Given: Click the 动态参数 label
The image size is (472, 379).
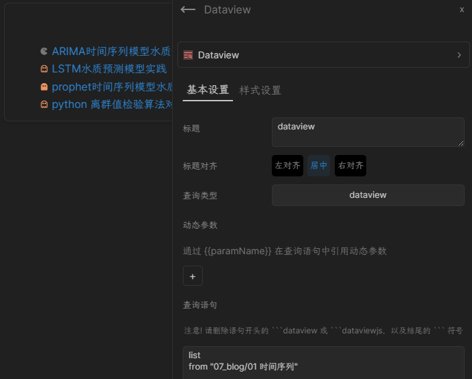Looking at the screenshot, I should tap(200, 225).
